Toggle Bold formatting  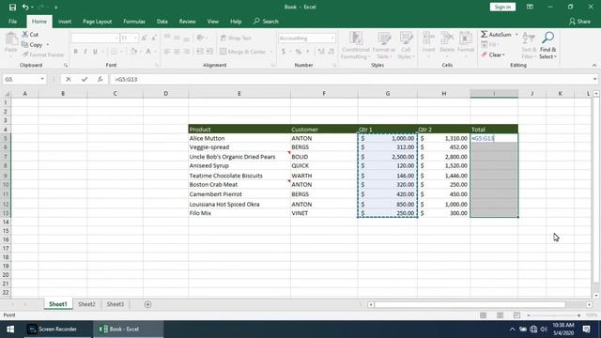click(x=75, y=52)
